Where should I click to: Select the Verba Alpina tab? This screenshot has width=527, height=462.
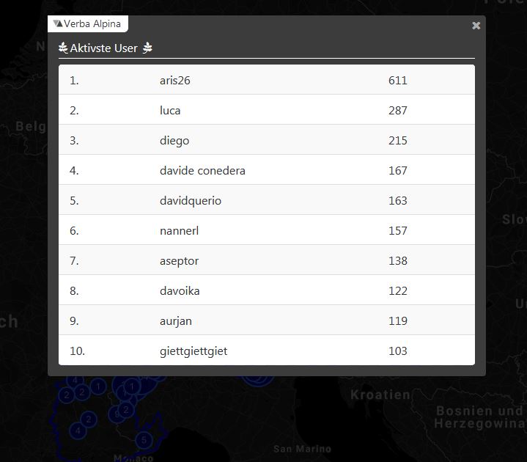(x=88, y=23)
